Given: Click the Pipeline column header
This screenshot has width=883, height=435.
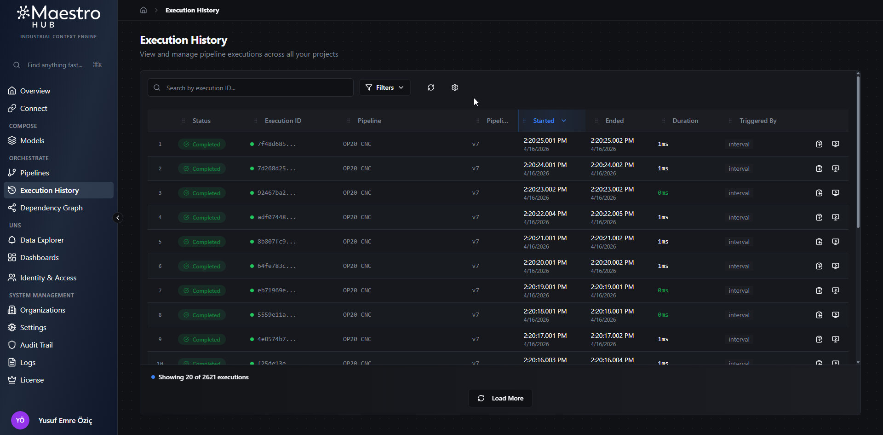Looking at the screenshot, I should pyautogui.click(x=369, y=121).
